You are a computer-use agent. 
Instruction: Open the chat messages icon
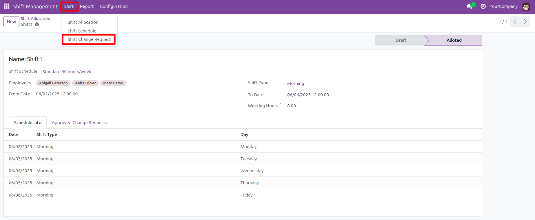[x=470, y=6]
